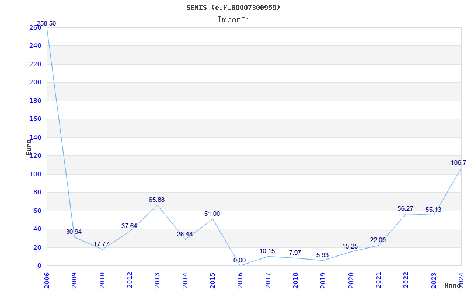Click the Euro y-axis title
The image size is (467, 291).
(x=29, y=147)
